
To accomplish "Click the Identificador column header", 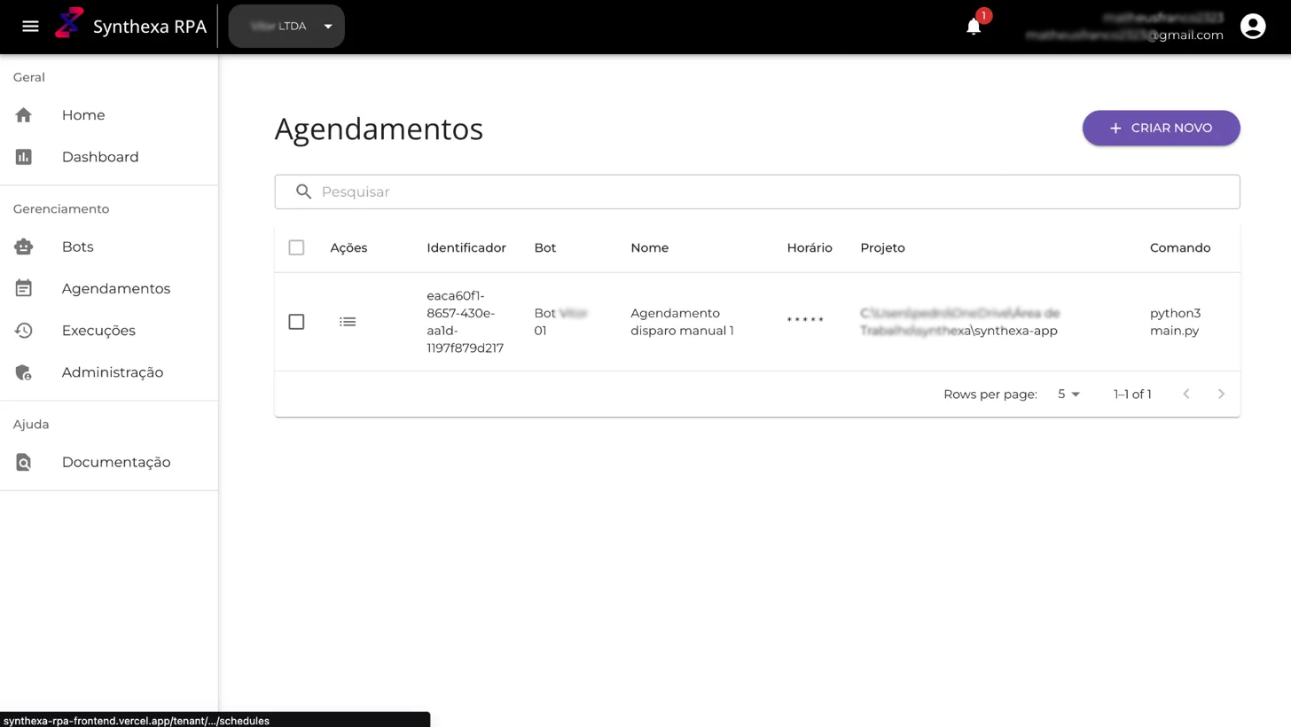I will 466,247.
